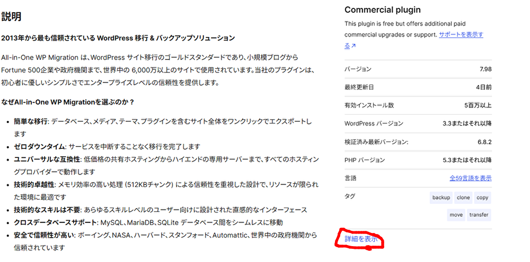Image resolution: width=530 pixels, height=262 pixels.
Task: Click the 4日前 last updated value
Action: 483,87
